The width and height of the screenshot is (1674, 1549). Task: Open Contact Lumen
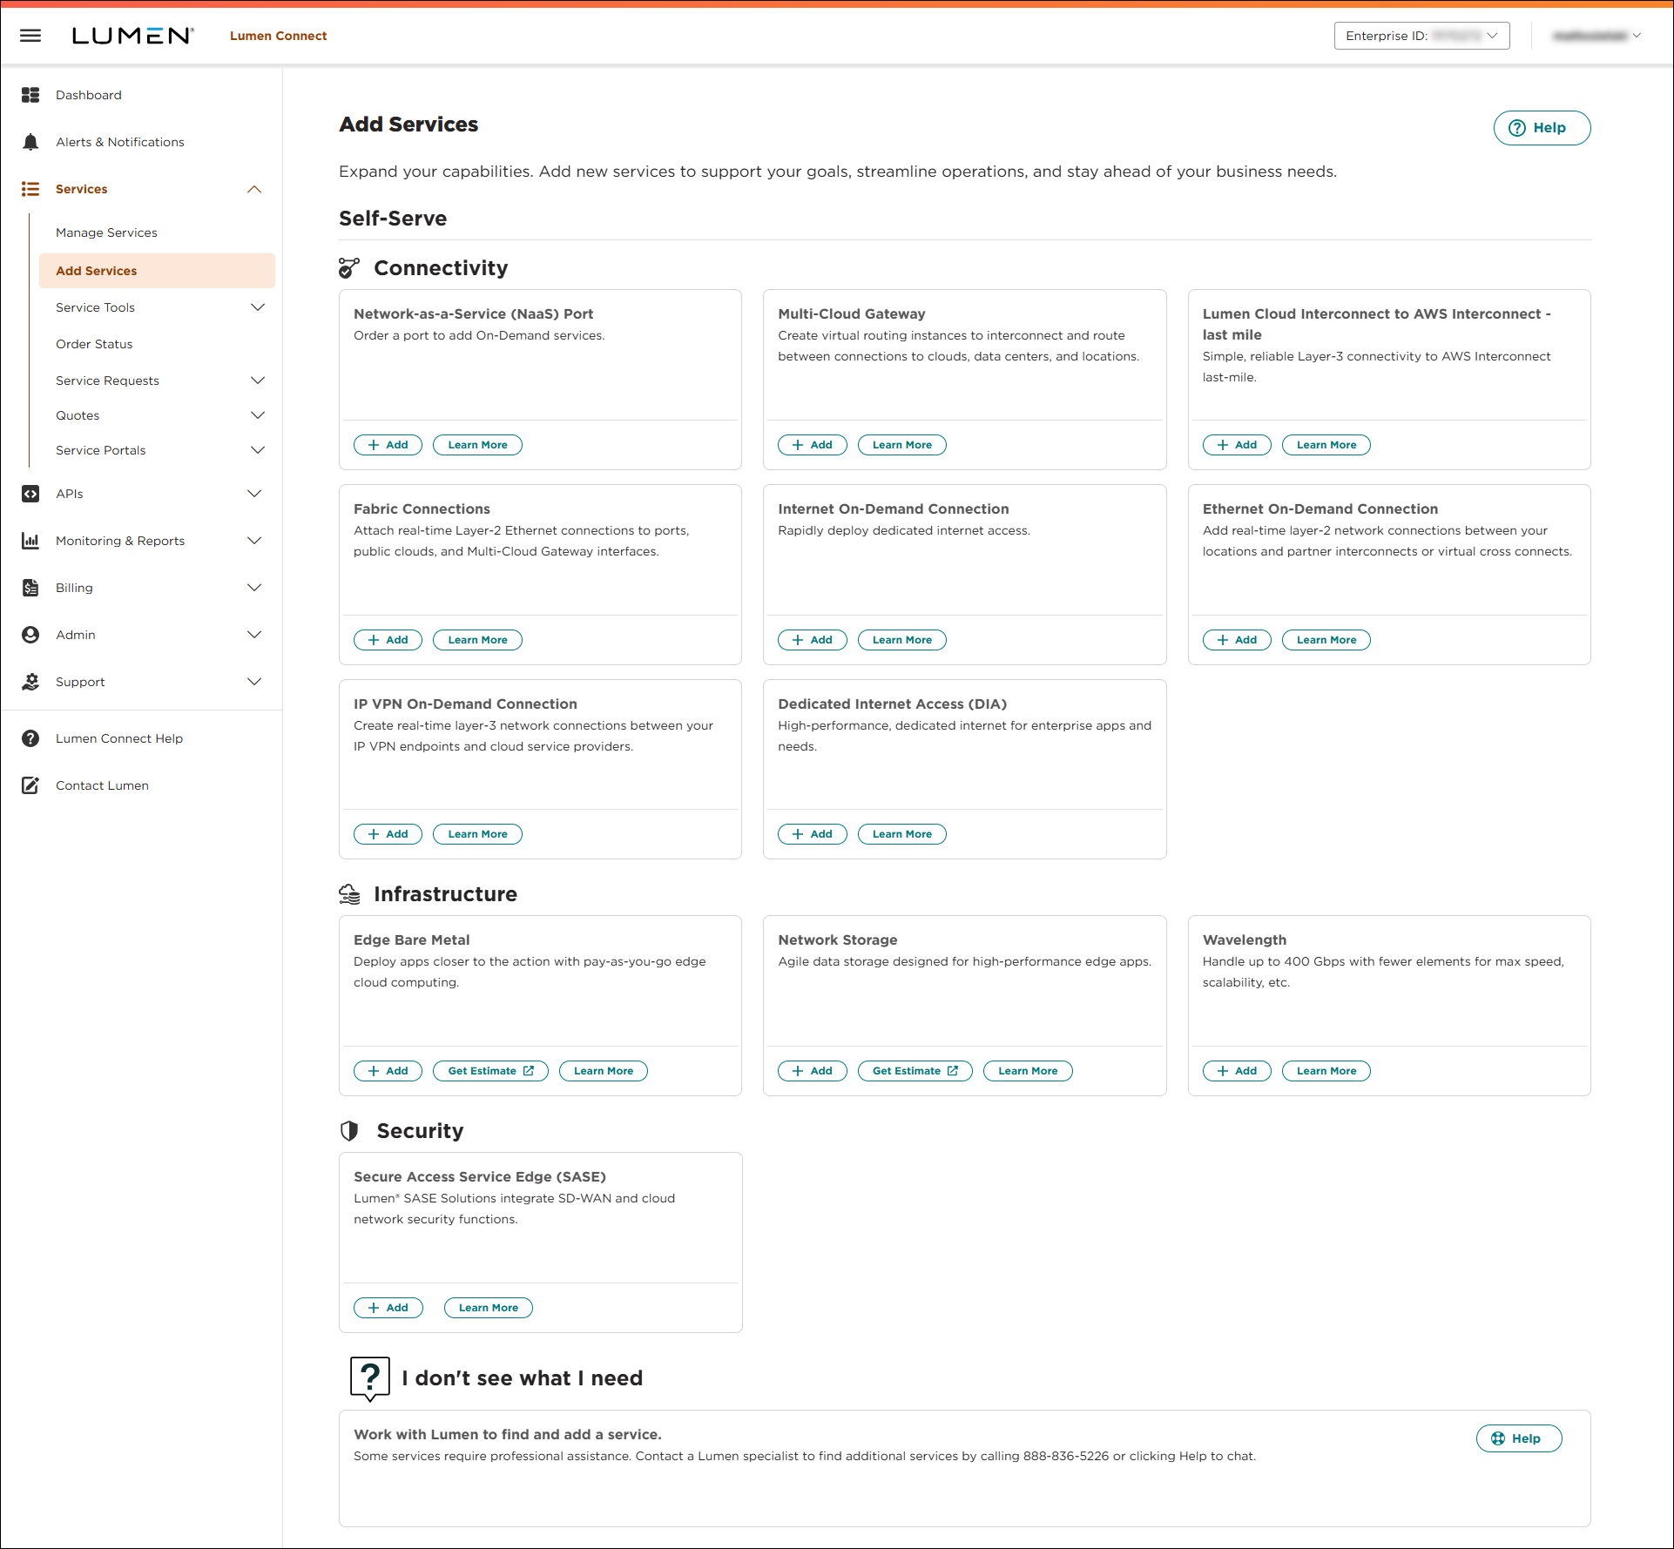point(102,785)
